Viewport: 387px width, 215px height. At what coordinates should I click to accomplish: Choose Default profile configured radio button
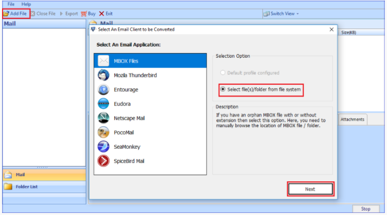click(223, 73)
